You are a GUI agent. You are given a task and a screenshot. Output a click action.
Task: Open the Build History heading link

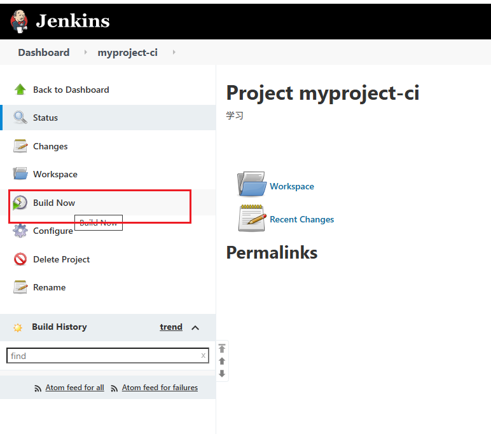pyautogui.click(x=59, y=327)
